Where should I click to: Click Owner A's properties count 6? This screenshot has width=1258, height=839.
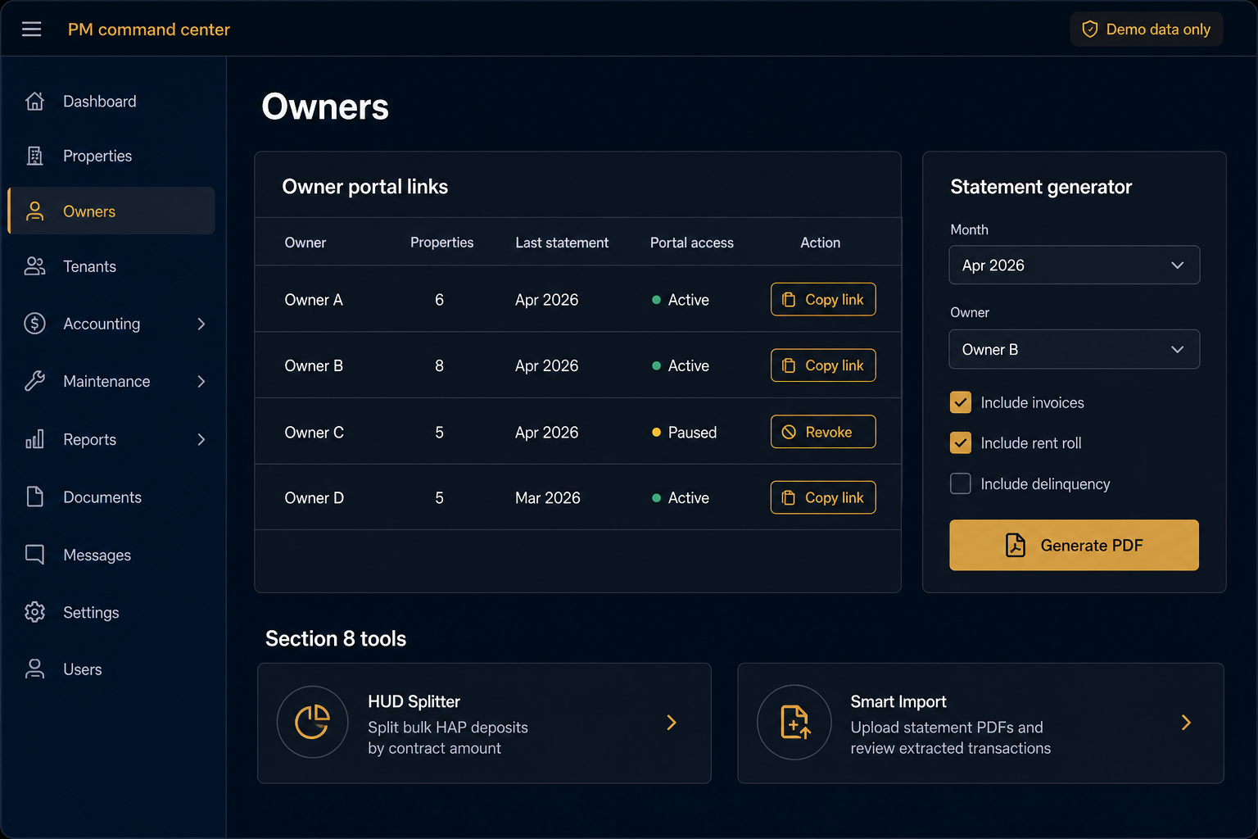(x=440, y=300)
